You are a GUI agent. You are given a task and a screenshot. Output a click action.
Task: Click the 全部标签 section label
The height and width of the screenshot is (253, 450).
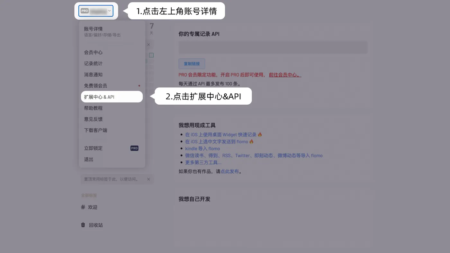[89, 195]
